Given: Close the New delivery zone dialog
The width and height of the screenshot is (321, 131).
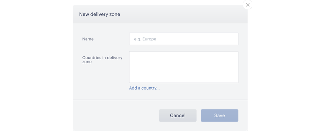Looking at the screenshot, I should point(248,5).
